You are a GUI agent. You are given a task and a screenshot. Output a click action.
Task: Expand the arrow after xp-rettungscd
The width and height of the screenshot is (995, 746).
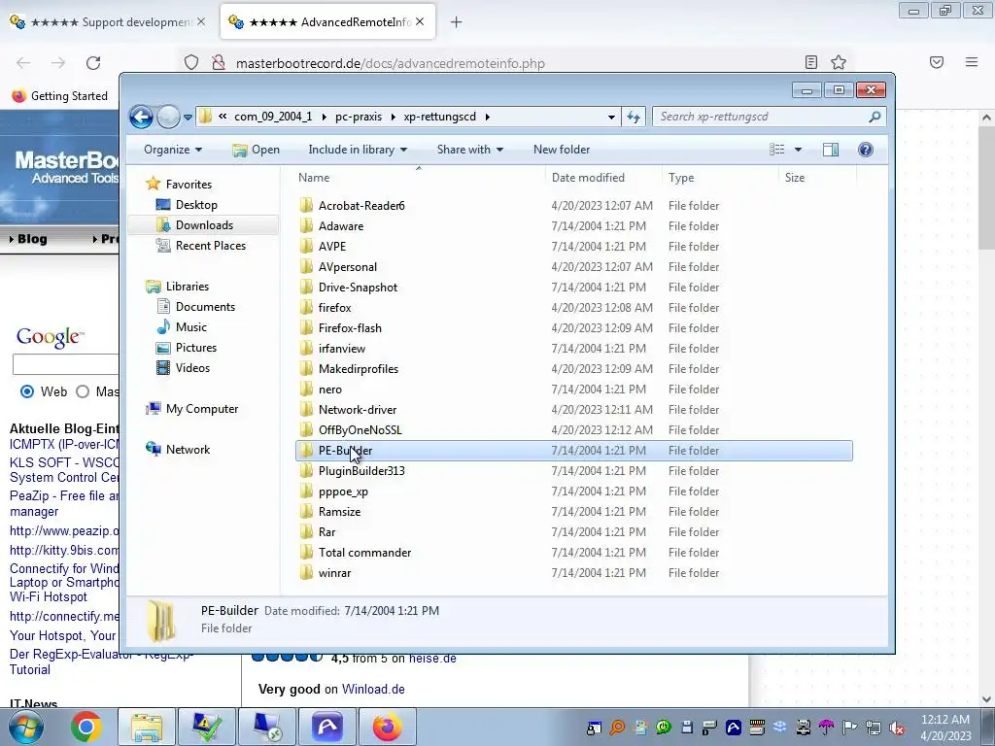point(488,117)
